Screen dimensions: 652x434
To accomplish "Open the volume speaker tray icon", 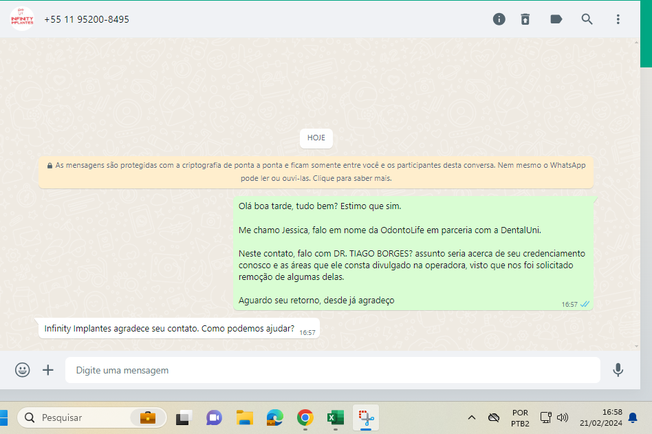I will coord(563,417).
